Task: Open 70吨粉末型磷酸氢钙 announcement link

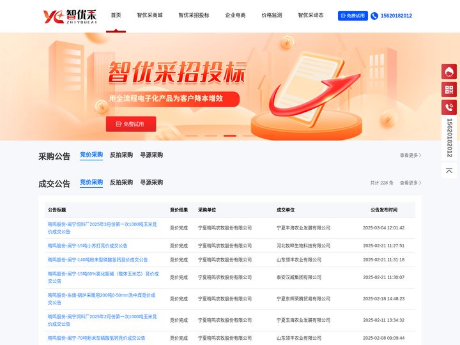Action: [96, 338]
